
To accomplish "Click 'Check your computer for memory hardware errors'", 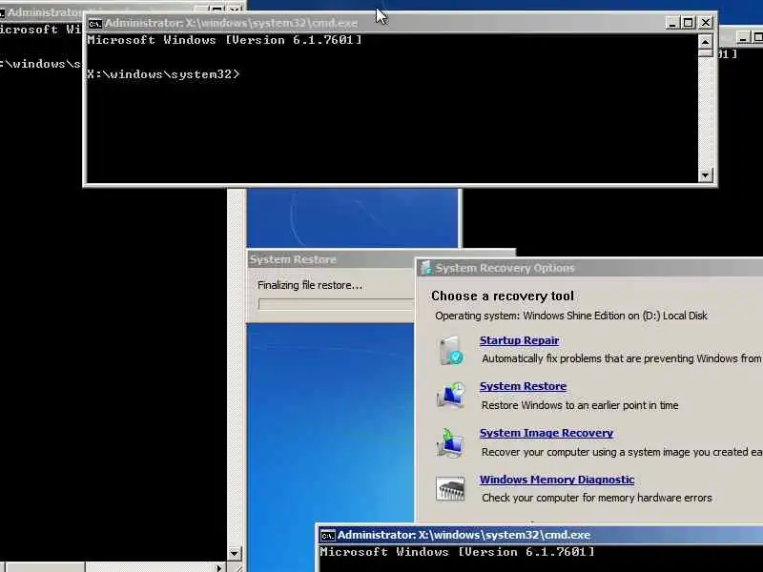I will (597, 498).
